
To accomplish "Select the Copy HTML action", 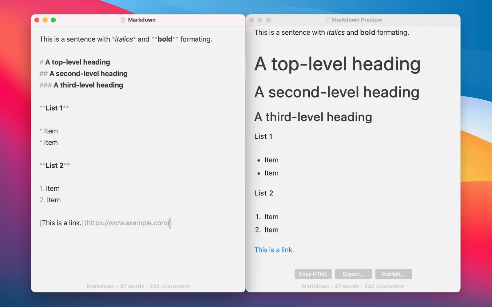I will pos(313,274).
